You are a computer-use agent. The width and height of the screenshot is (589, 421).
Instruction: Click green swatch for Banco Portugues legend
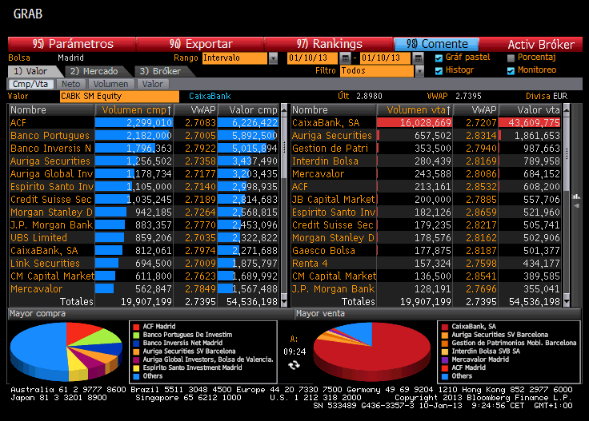coord(136,336)
